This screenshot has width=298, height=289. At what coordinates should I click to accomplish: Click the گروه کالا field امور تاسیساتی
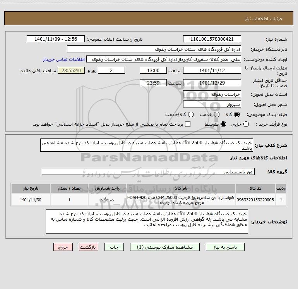coord(148,171)
